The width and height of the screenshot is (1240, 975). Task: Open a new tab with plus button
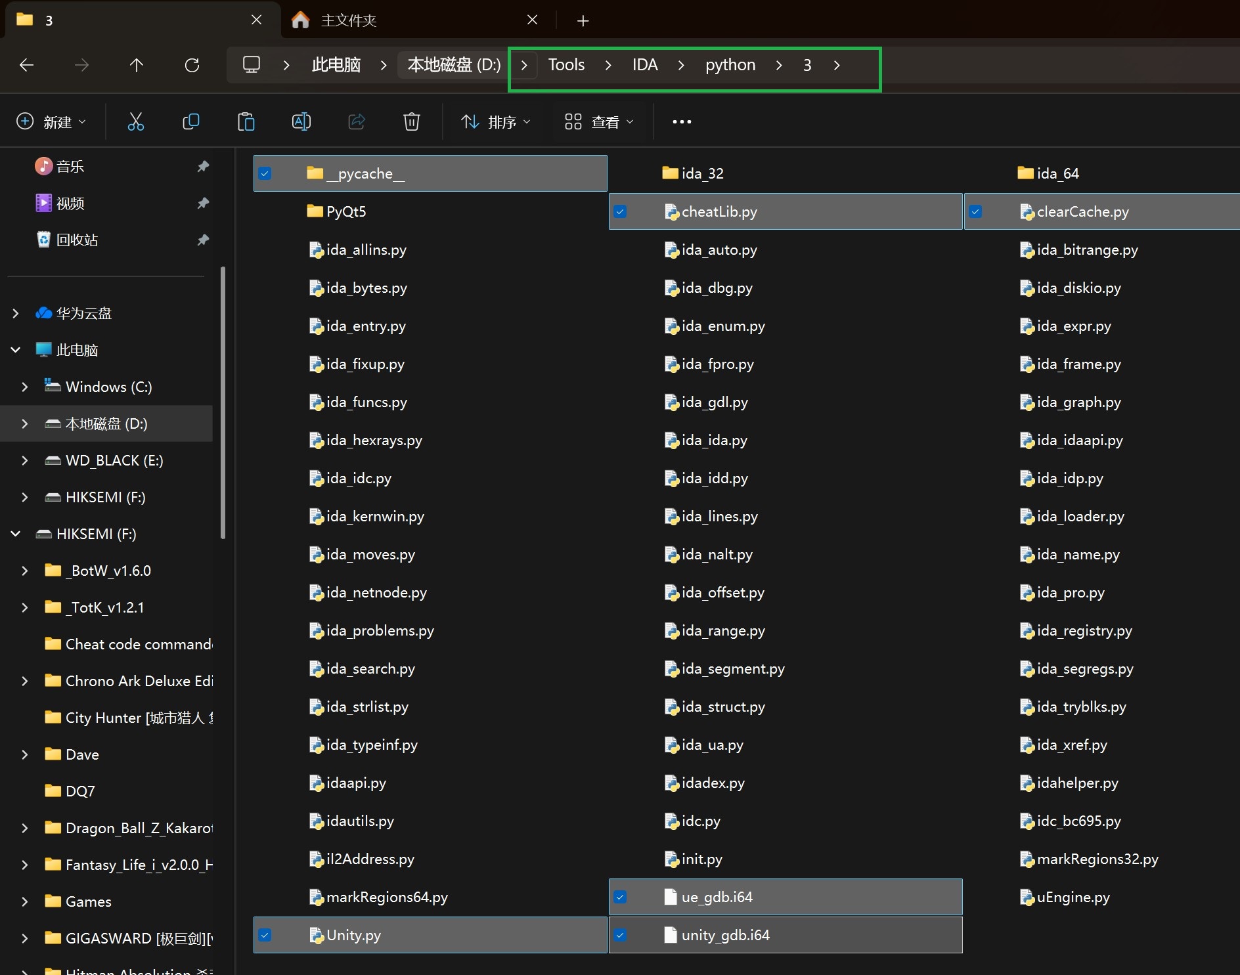pyautogui.click(x=583, y=21)
